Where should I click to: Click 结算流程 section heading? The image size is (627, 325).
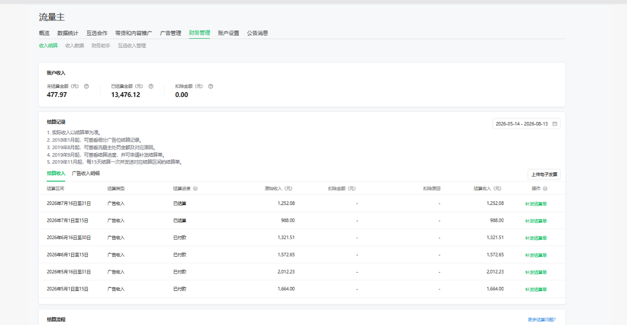[x=56, y=319]
